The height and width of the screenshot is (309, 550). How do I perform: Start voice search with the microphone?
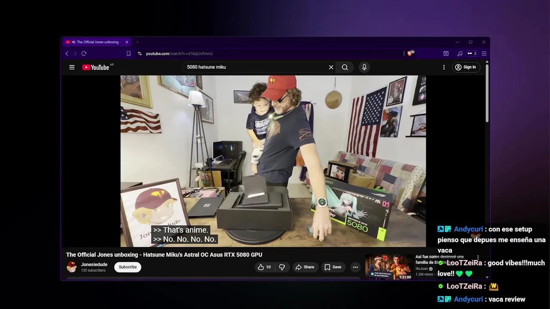coord(364,67)
